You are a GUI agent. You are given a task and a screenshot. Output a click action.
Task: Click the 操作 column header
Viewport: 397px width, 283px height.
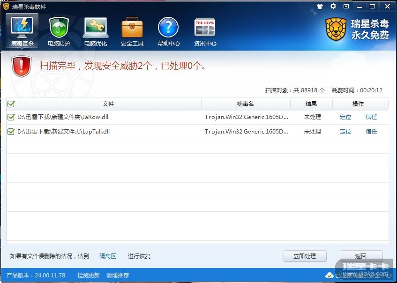click(358, 104)
